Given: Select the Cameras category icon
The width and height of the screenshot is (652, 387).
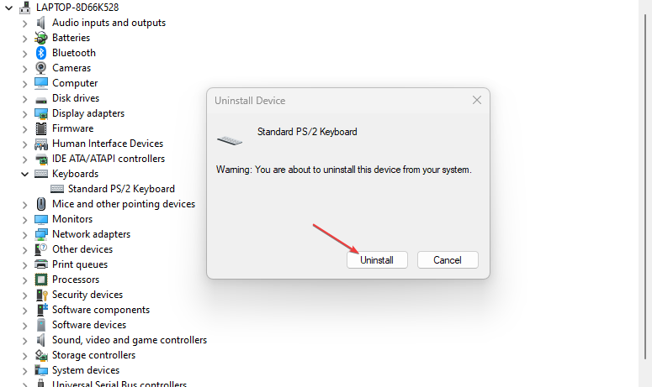Looking at the screenshot, I should (41, 68).
